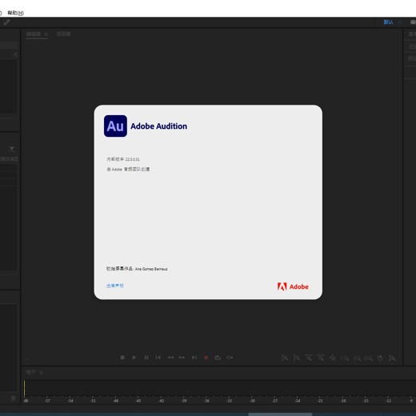Move playhead to next marker
This screenshot has width=416, height=416.
[194, 358]
